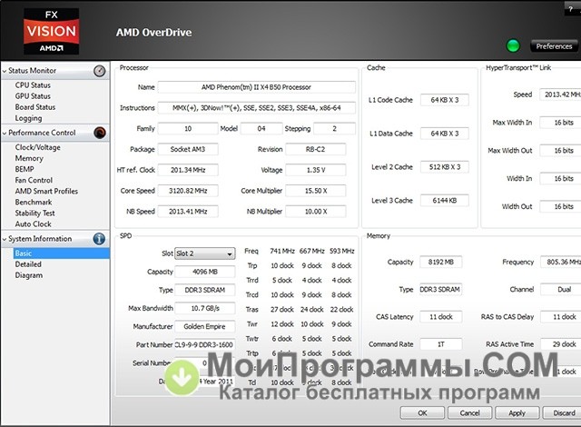Click the Apply button

(x=517, y=412)
